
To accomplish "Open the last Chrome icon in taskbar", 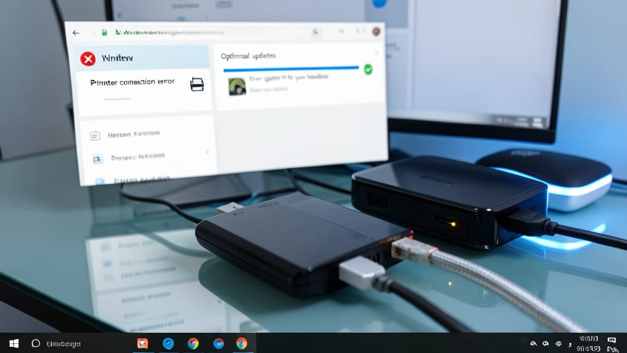I will tap(241, 343).
